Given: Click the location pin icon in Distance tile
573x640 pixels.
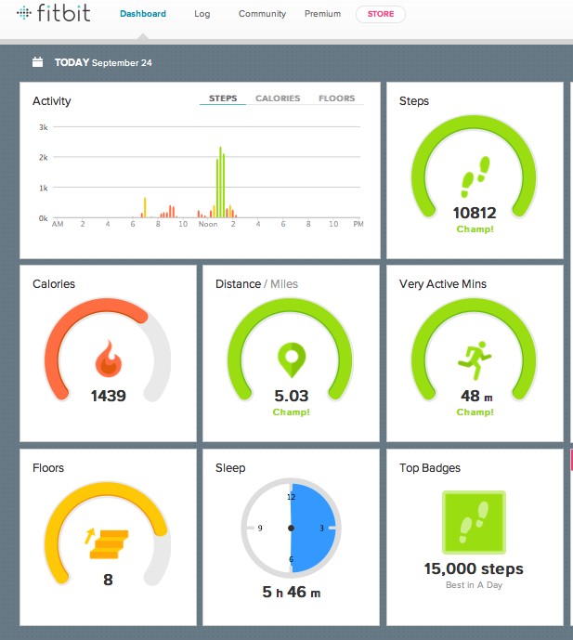Looking at the screenshot, I should pyautogui.click(x=292, y=358).
